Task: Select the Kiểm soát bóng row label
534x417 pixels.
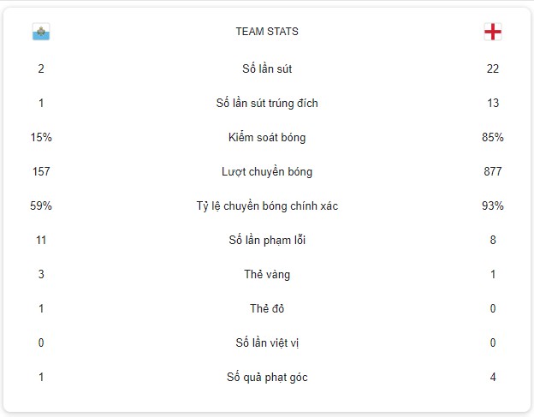Action: pyautogui.click(x=267, y=137)
